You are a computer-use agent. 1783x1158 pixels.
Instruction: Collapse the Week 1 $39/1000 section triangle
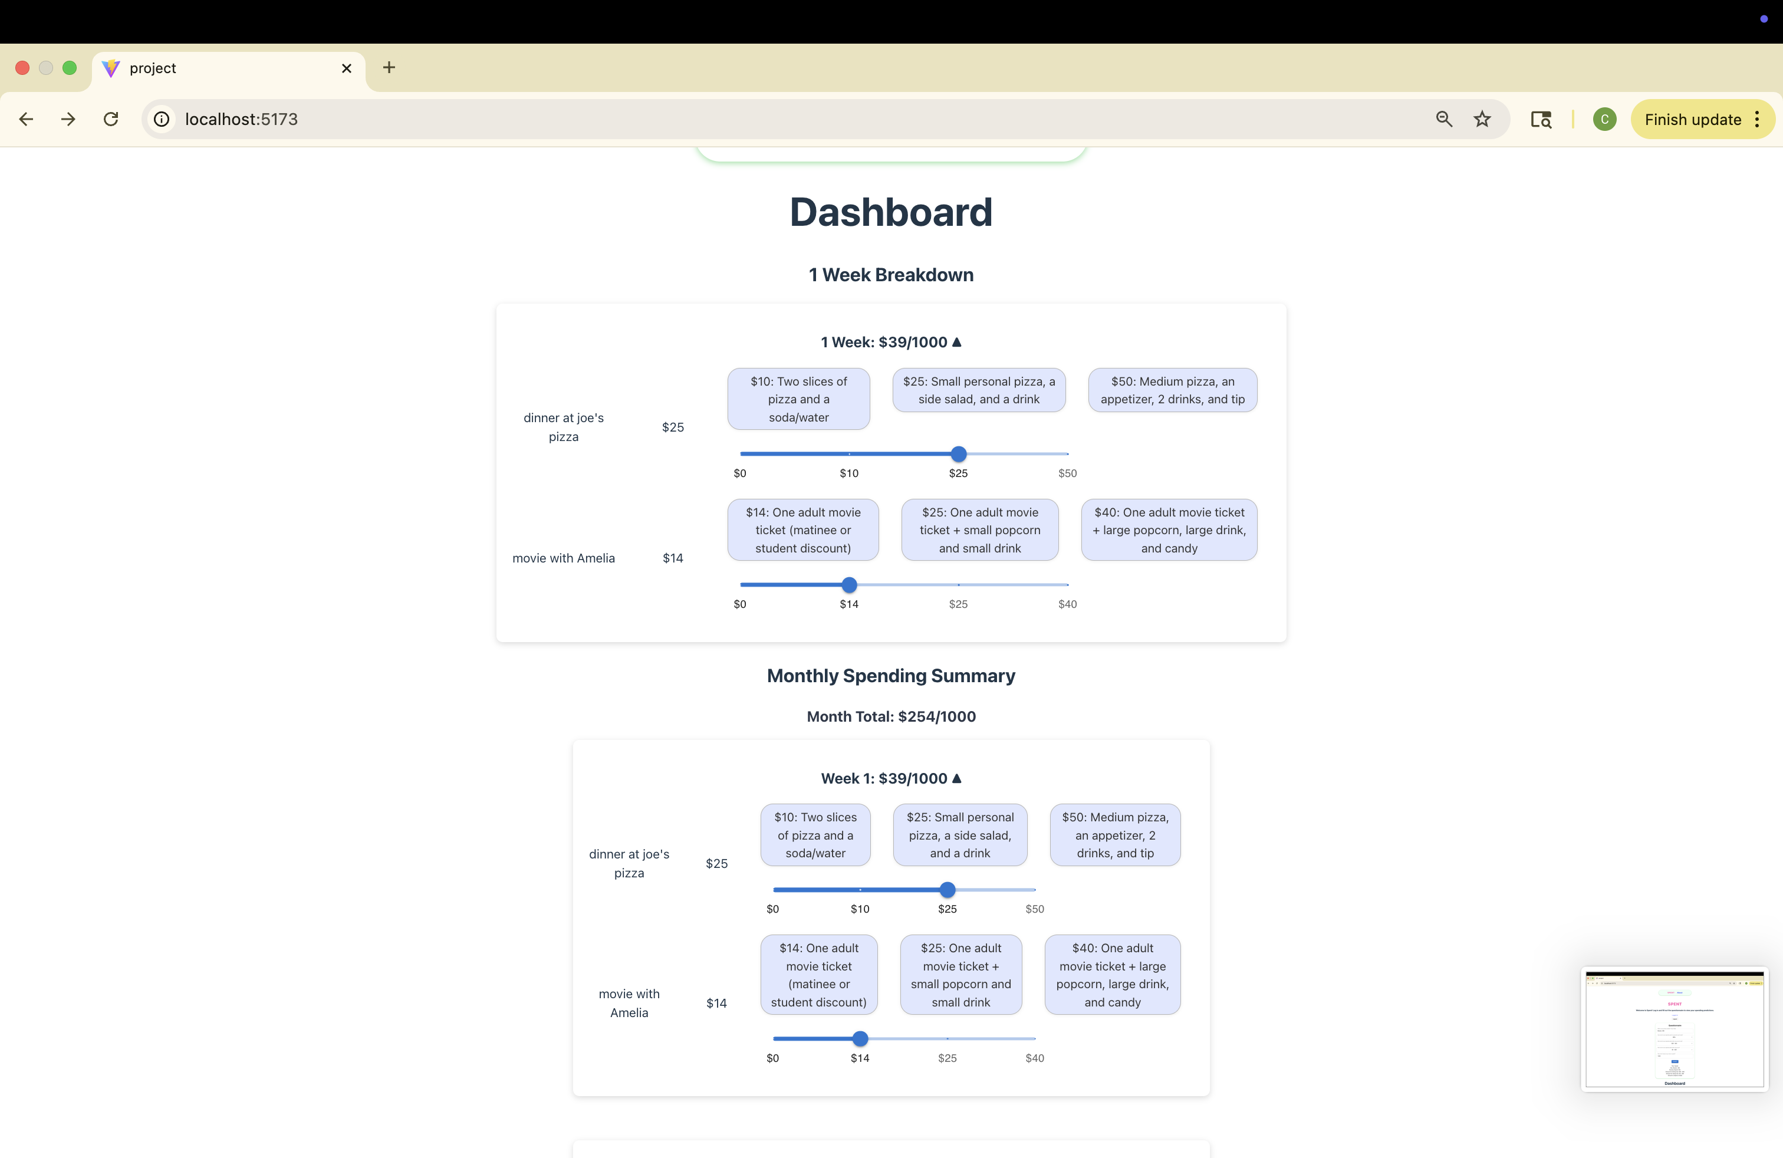[957, 778]
